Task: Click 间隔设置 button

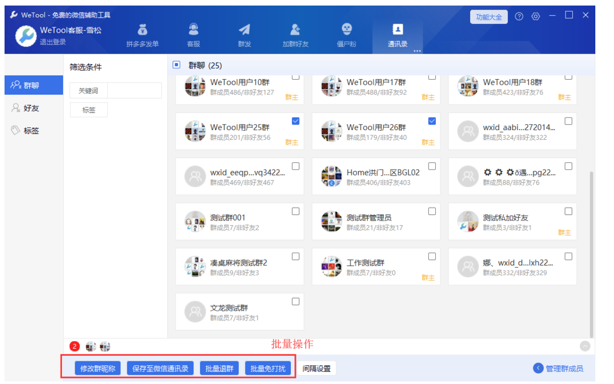Action: (x=317, y=368)
